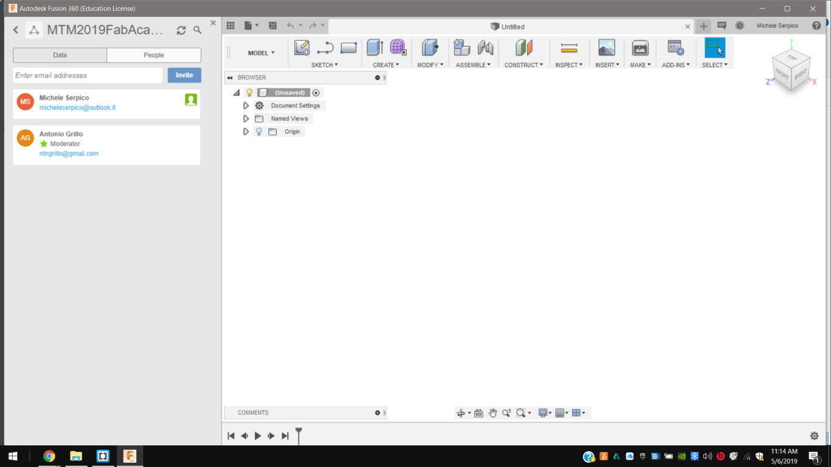The image size is (831, 467).
Task: Activate the Unsaved component radio button
Action: 316,92
